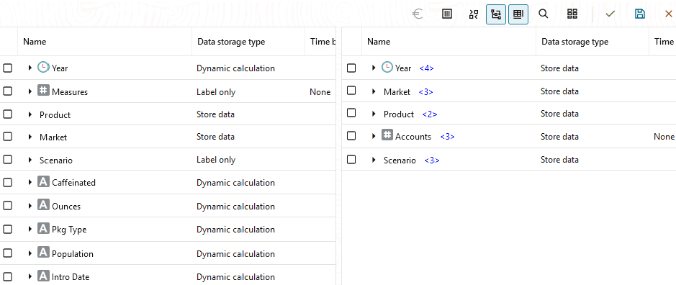Check the checkbox for Product <2> row
676x285 pixels.
point(351,113)
